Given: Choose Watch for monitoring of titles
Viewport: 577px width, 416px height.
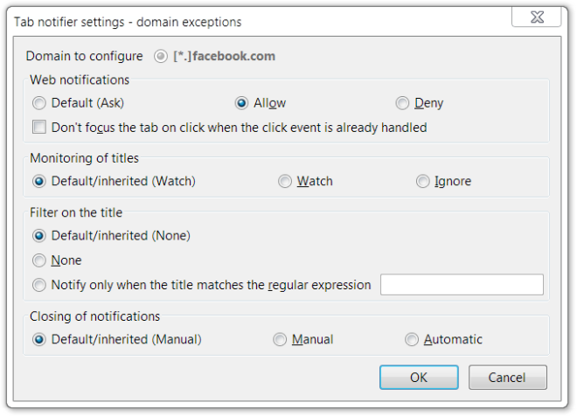Looking at the screenshot, I should click(285, 182).
